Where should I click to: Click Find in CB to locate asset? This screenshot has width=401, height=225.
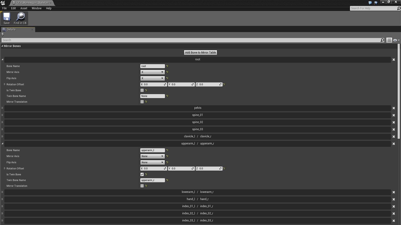[x=20, y=17]
